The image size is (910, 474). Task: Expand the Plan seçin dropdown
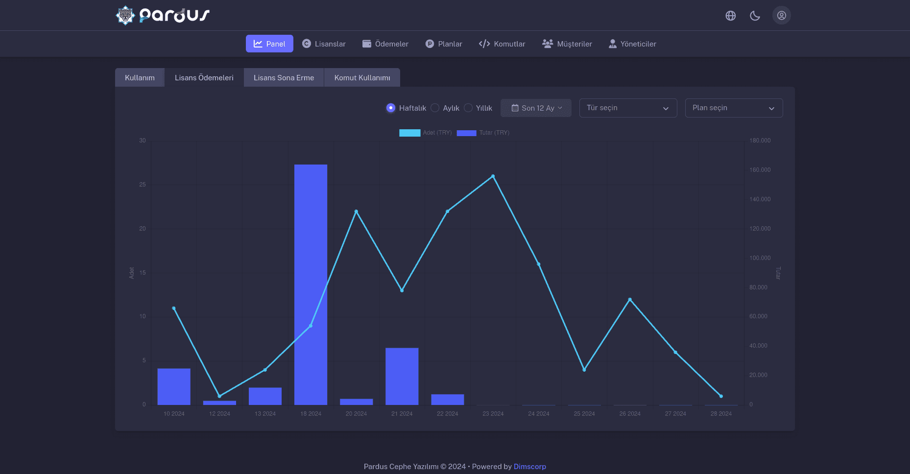tap(734, 108)
